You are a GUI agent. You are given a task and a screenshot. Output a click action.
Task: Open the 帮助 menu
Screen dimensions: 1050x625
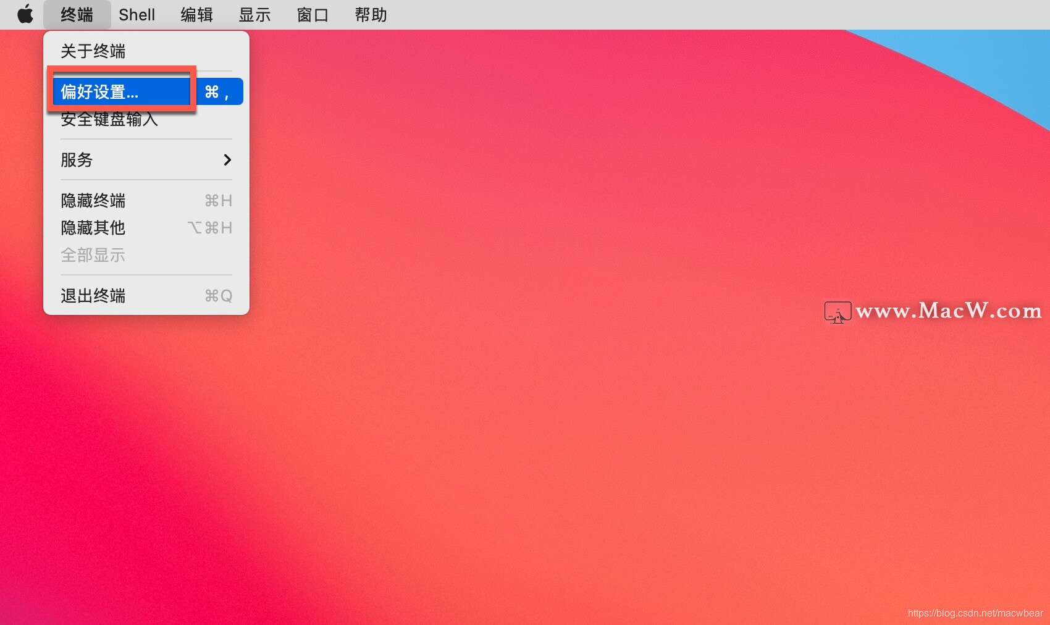click(371, 14)
